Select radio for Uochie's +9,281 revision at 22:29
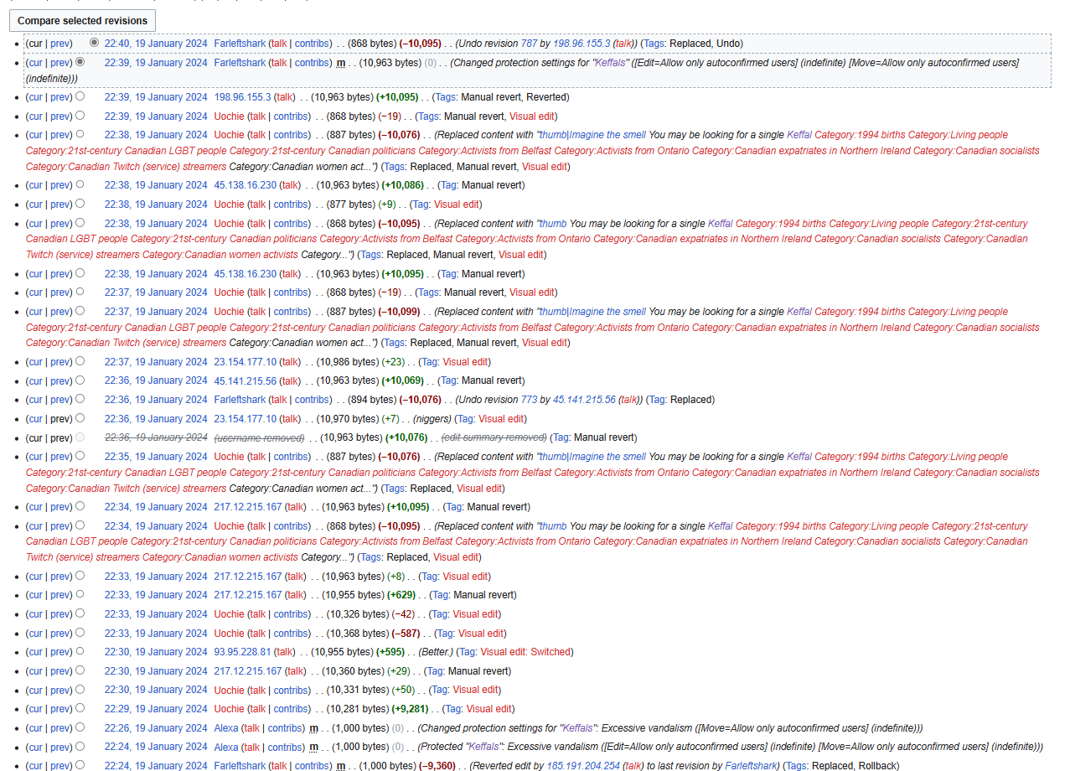Screen dimensions: 1070x771 [x=80, y=708]
